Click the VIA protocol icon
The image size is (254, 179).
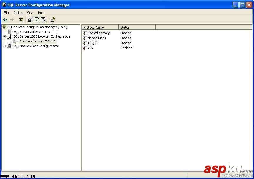(x=85, y=48)
